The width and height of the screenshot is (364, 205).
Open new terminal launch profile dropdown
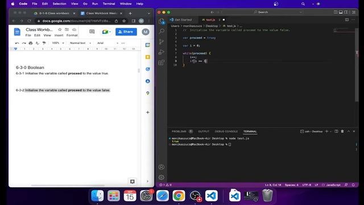coord(330,132)
